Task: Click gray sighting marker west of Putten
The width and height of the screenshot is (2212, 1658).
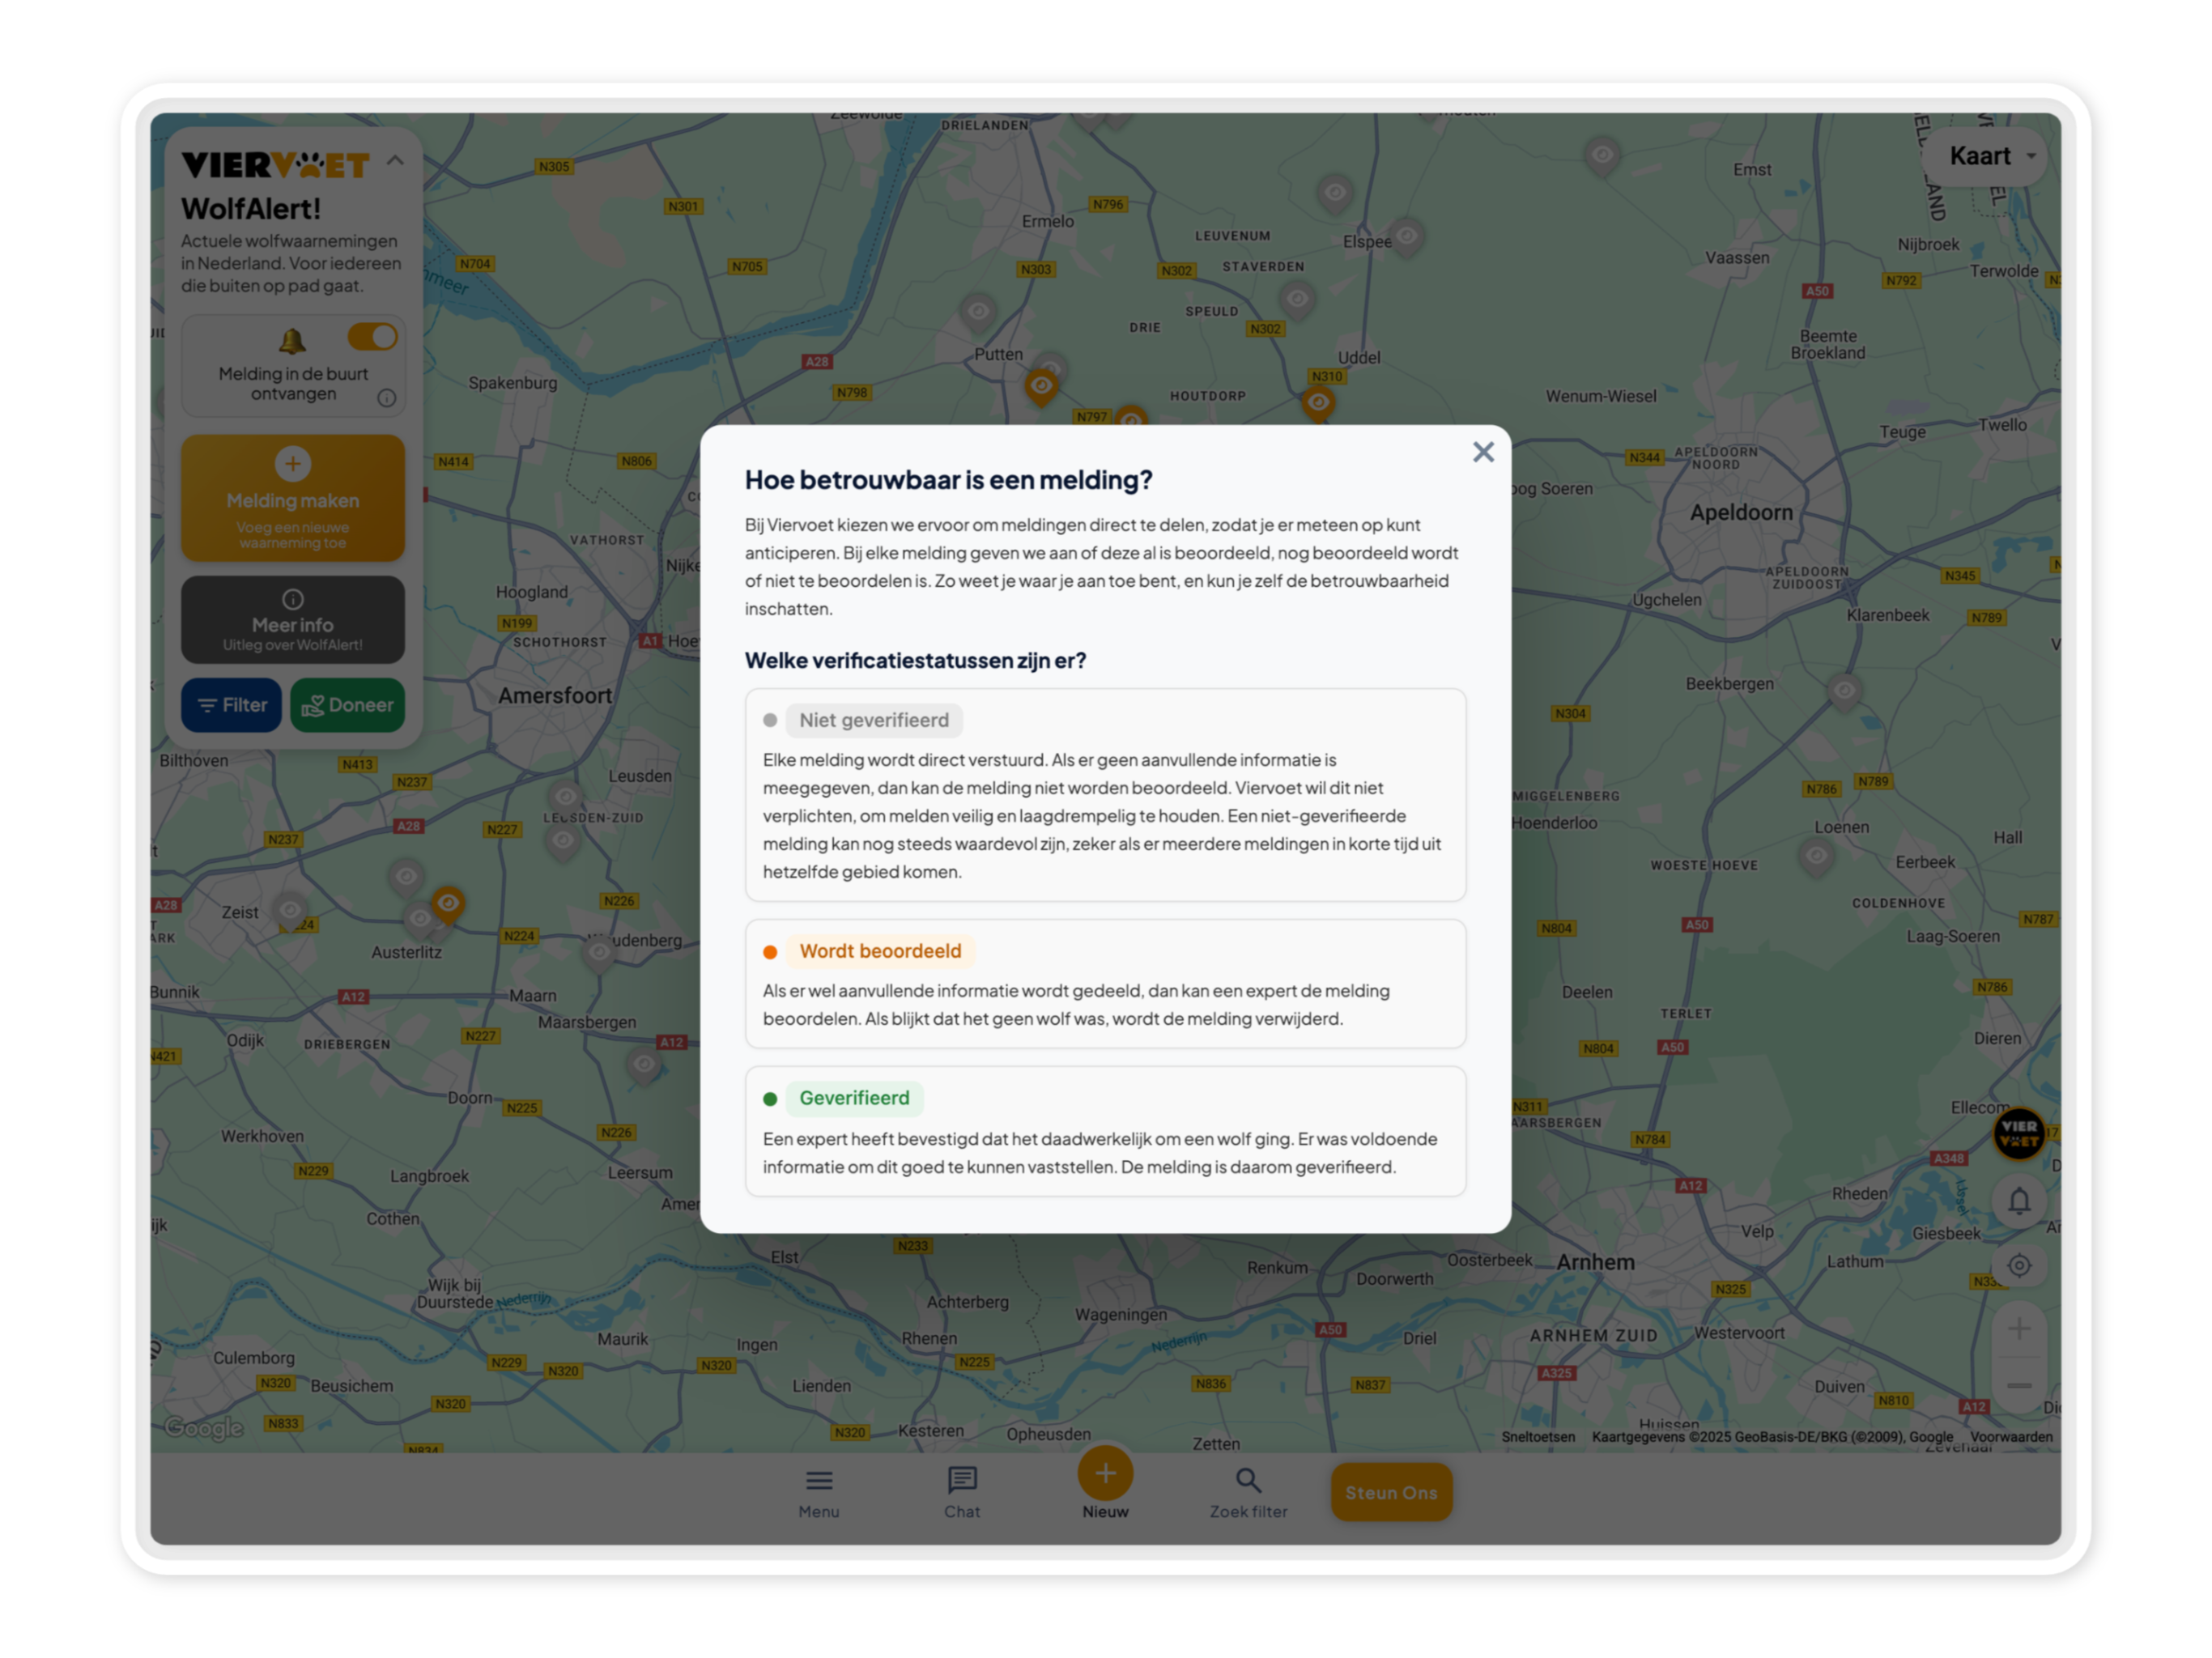Action: click(978, 312)
